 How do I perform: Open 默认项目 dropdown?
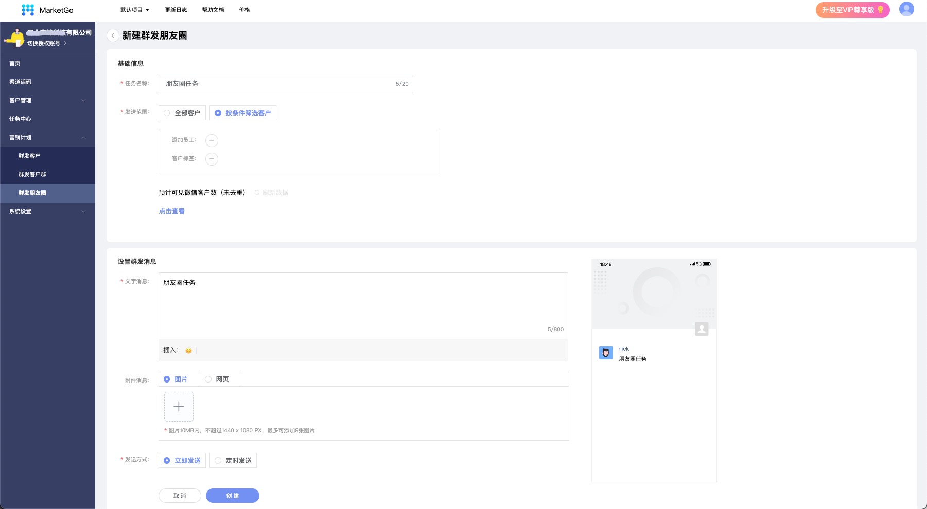[134, 10]
